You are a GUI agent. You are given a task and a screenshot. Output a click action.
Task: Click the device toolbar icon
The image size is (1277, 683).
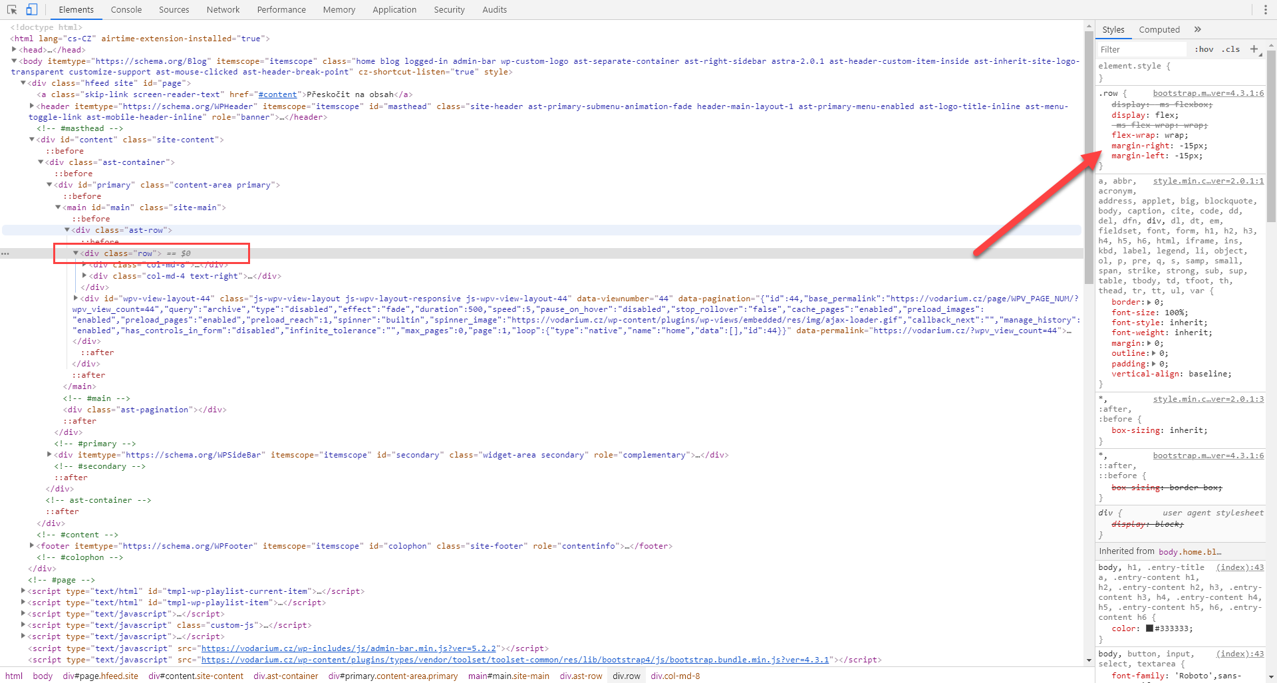(x=31, y=9)
